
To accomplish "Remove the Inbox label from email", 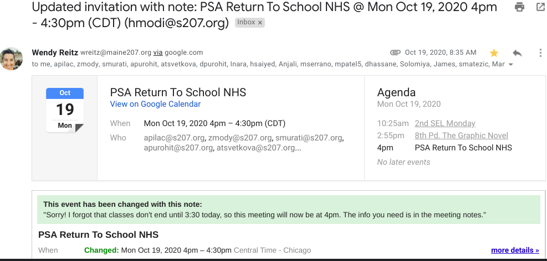I will (x=260, y=23).
